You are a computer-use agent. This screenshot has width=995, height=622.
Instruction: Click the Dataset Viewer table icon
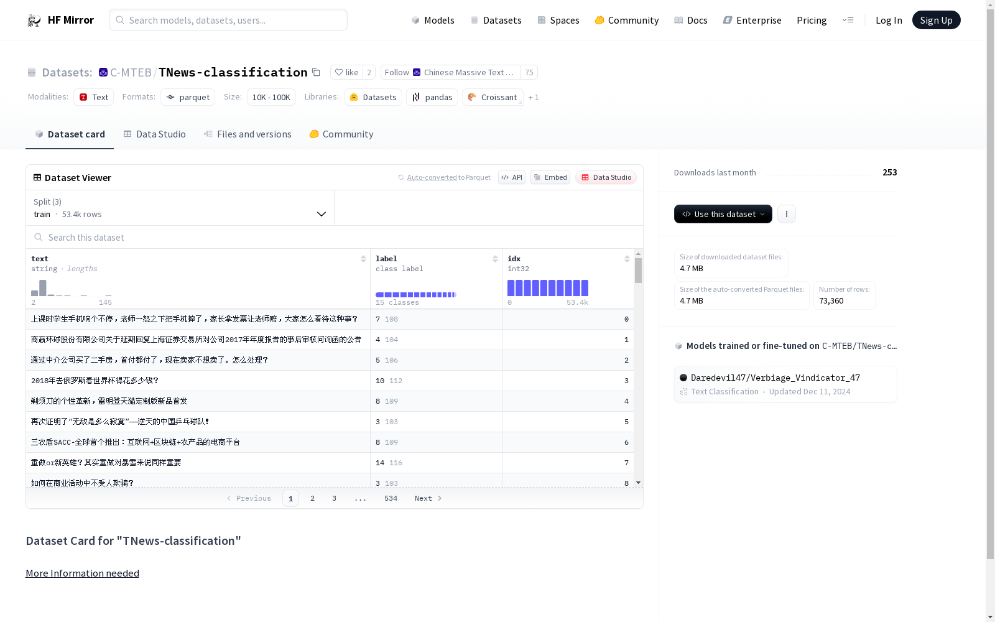click(x=37, y=177)
